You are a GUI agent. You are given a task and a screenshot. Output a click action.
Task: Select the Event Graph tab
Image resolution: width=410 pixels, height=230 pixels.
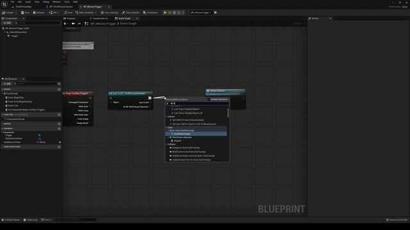pos(124,19)
